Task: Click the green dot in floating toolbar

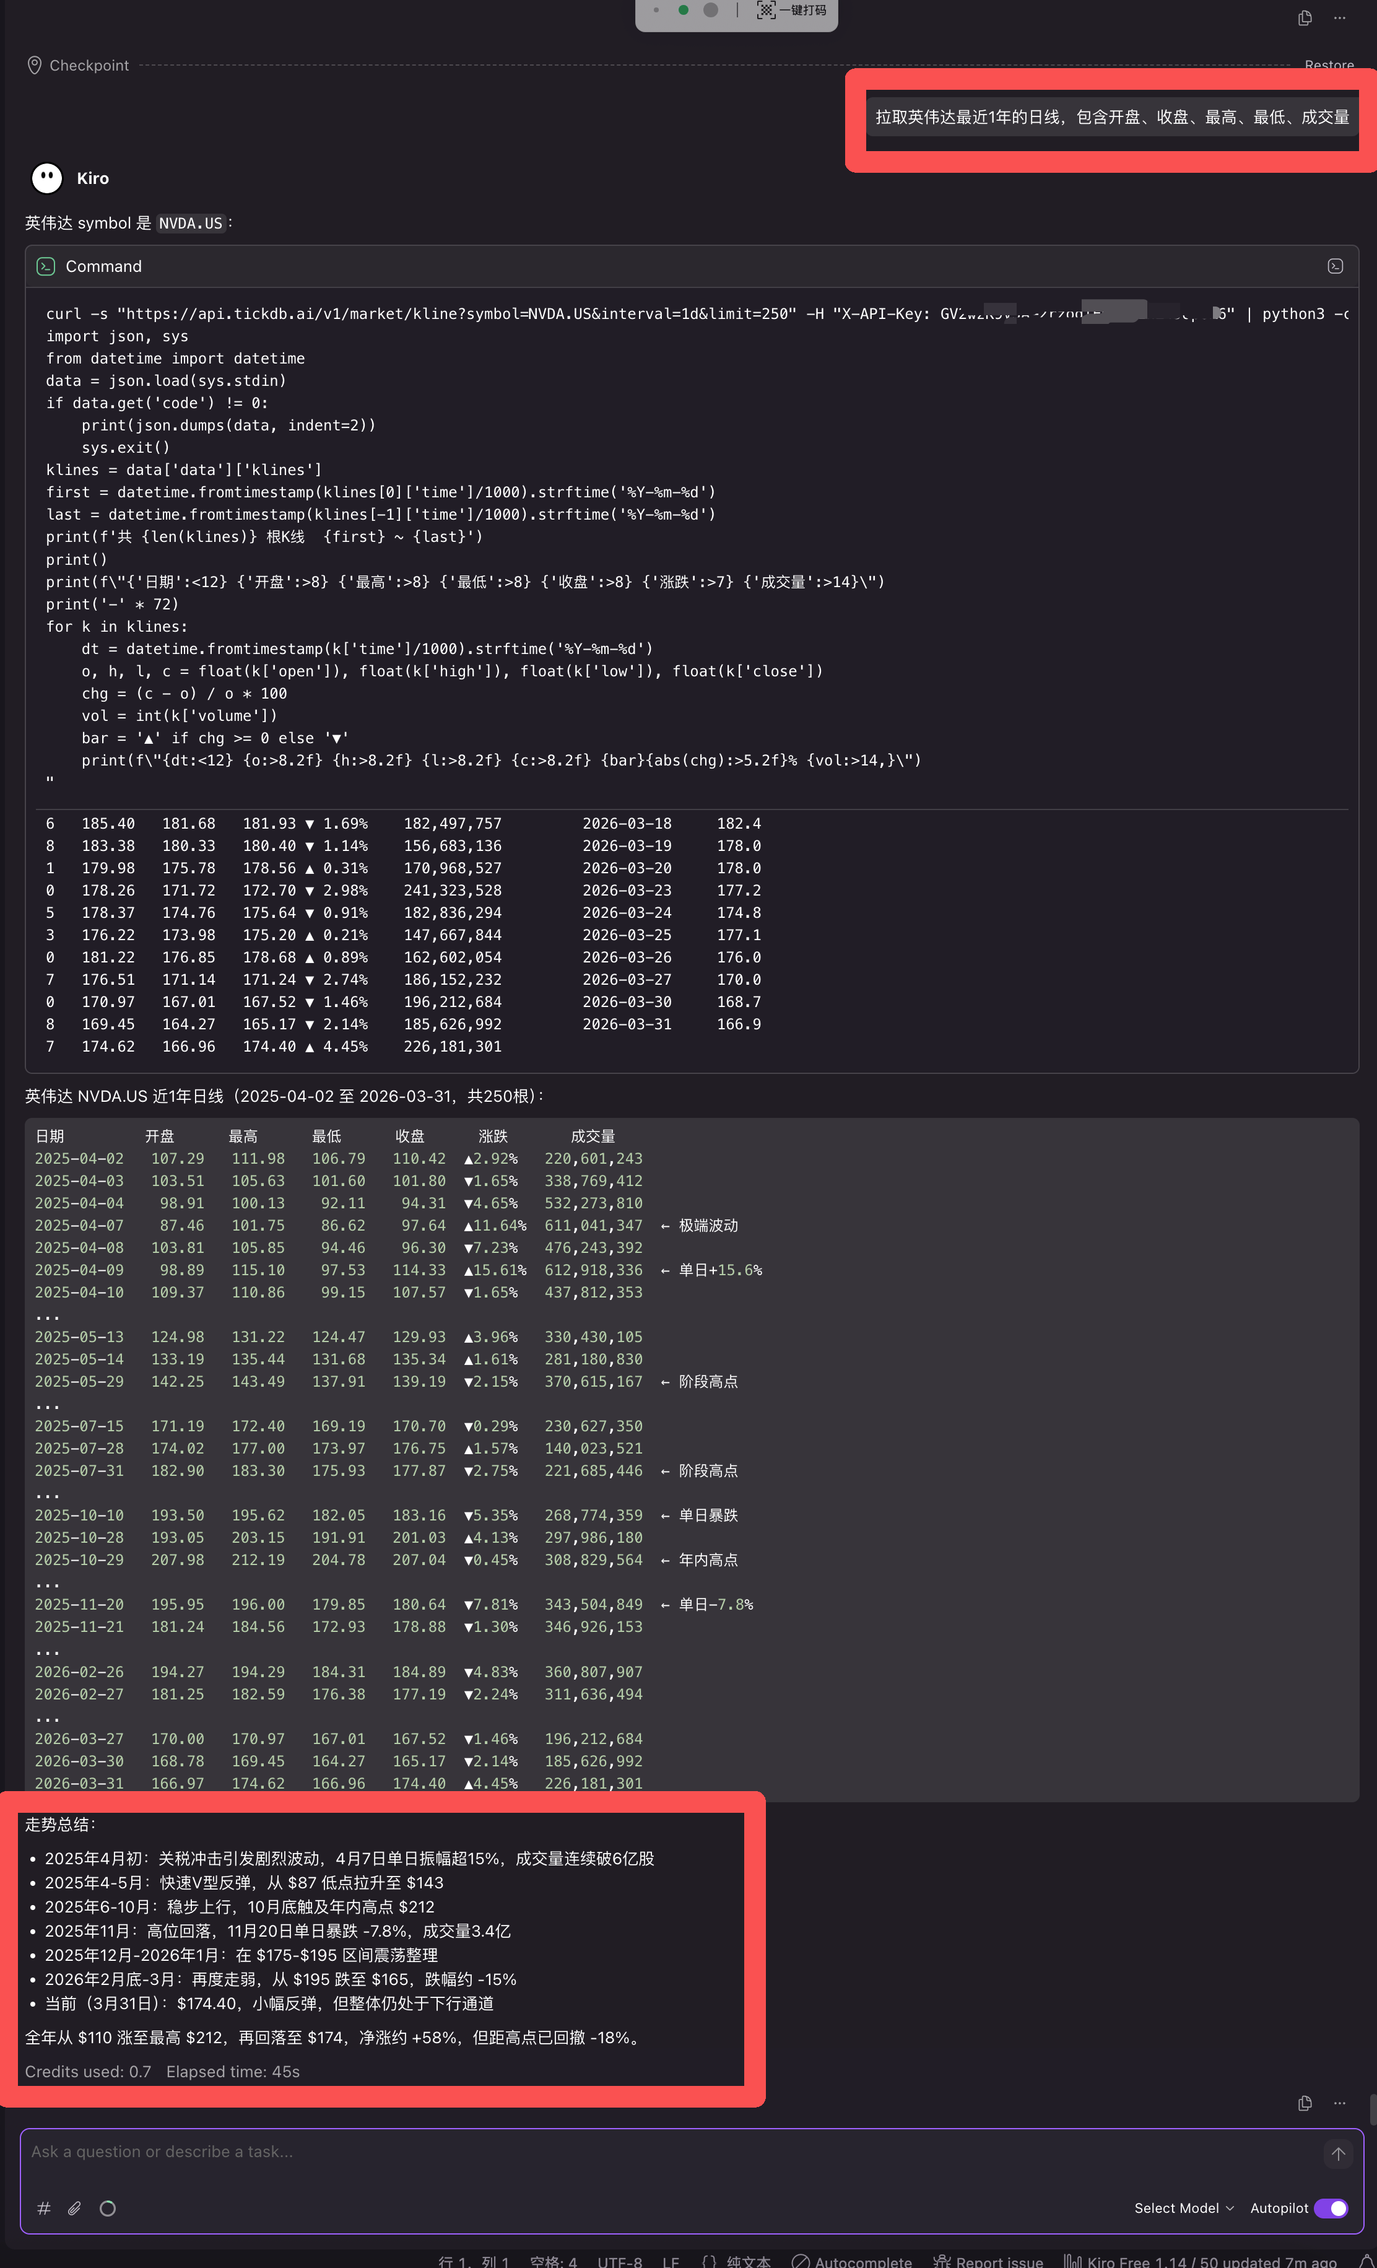Action: 683,10
